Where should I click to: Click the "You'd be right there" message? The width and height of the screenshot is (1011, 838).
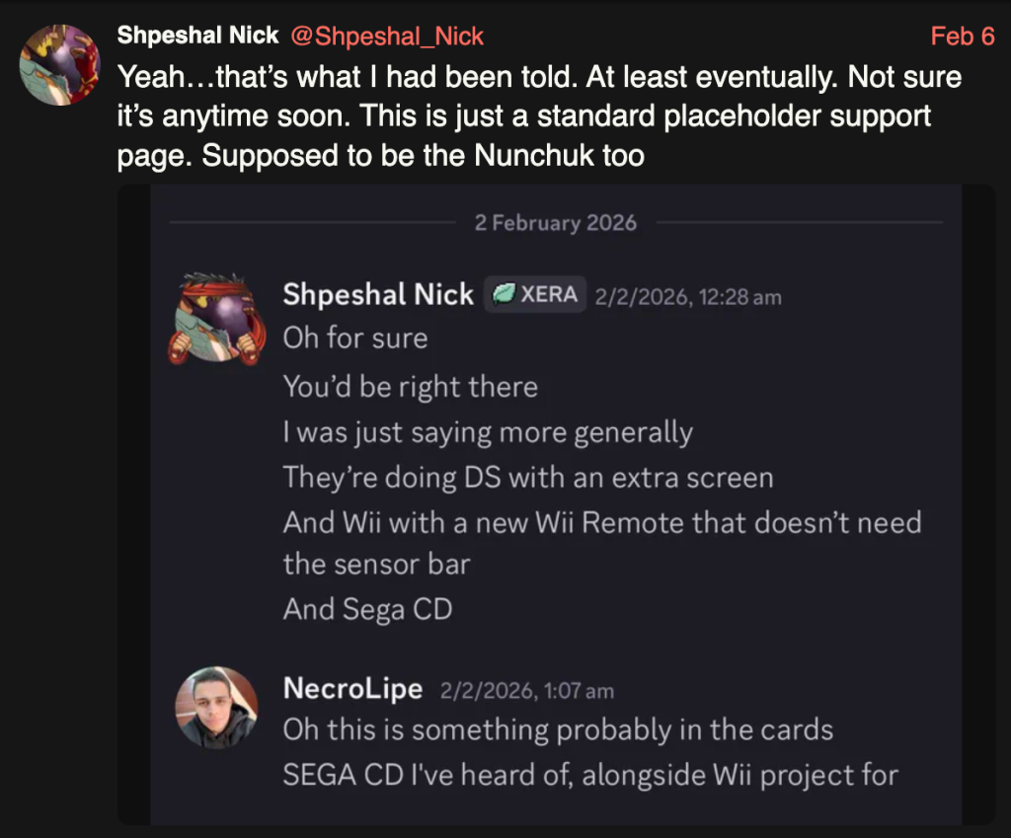coord(410,387)
